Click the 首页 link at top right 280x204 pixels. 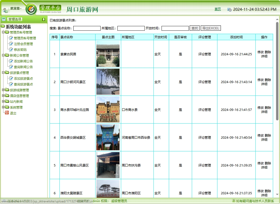[x=218, y=9]
